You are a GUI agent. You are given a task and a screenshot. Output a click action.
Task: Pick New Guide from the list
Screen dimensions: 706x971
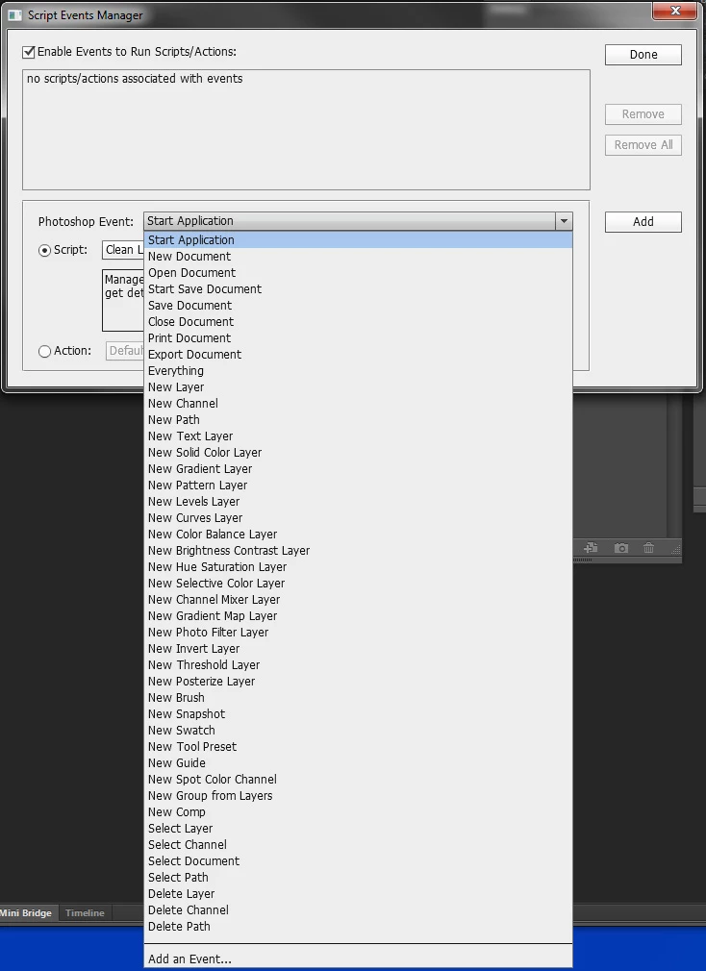[x=358, y=763]
